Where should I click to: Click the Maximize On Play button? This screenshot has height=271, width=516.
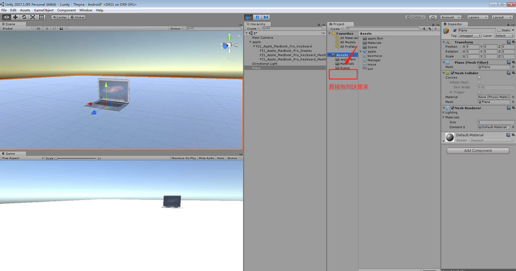pyautogui.click(x=184, y=158)
